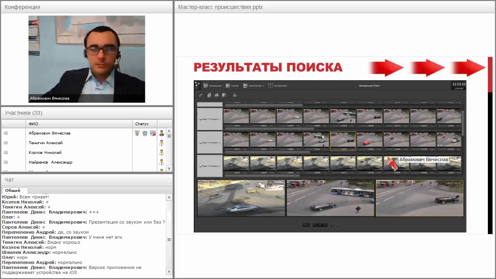Click the webcam status icon for Абрамович Вячеслав
496x279 pixels.
(x=145, y=133)
